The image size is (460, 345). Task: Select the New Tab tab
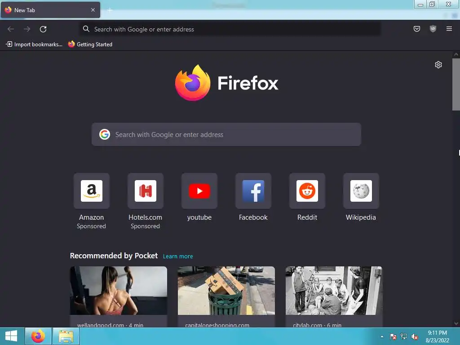point(50,10)
